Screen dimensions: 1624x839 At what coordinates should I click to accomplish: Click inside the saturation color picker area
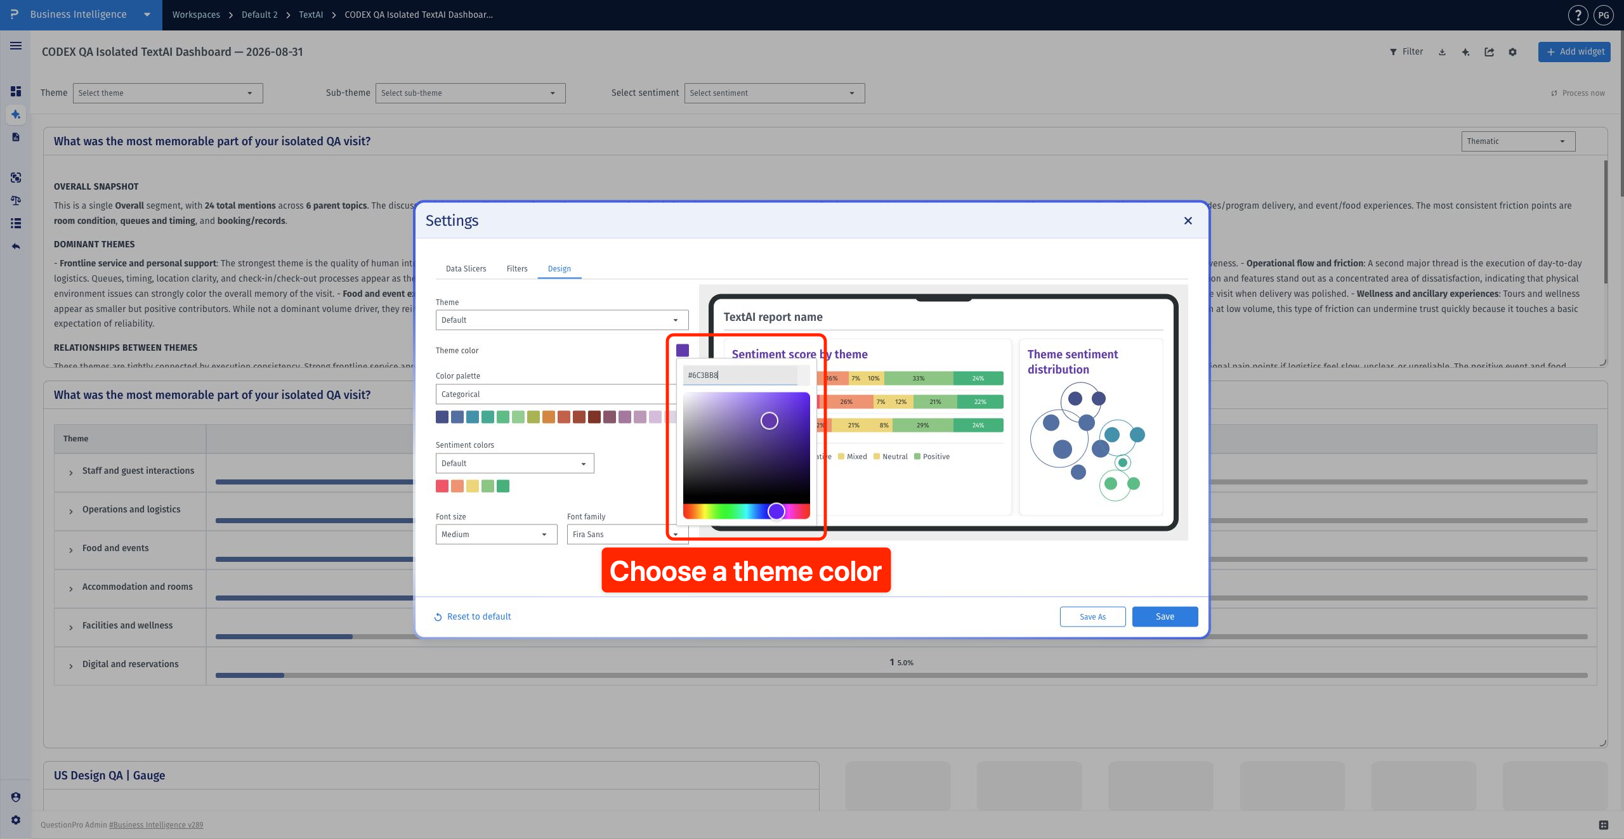[x=746, y=448]
